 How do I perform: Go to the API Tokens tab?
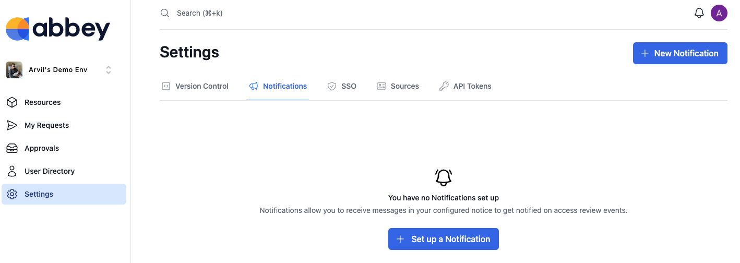tap(465, 86)
